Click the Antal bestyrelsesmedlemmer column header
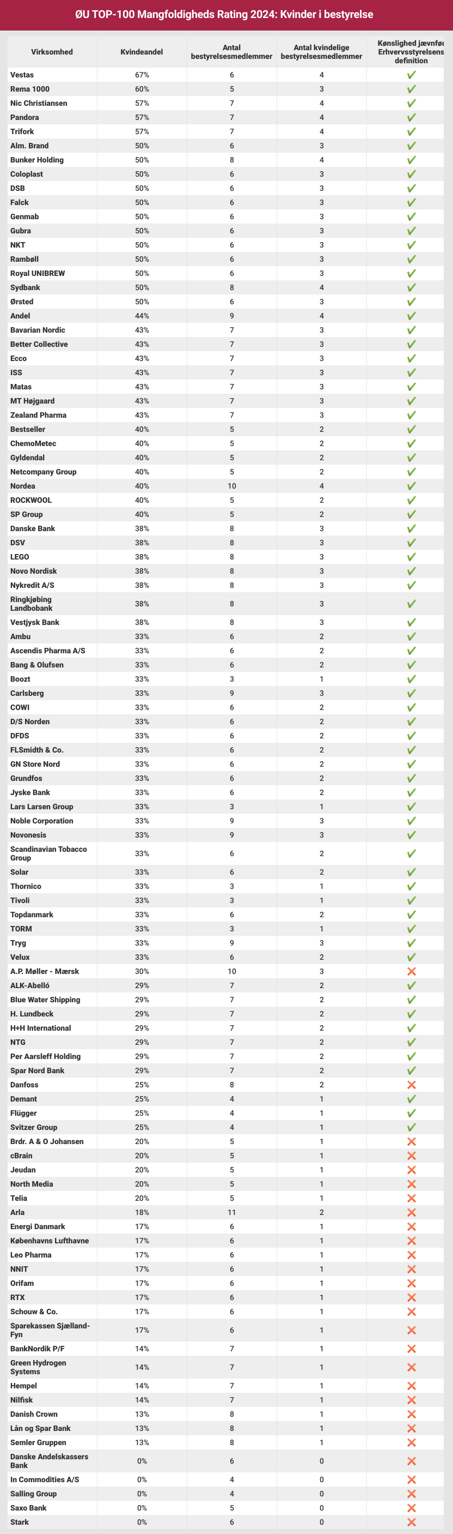 pyautogui.click(x=231, y=52)
